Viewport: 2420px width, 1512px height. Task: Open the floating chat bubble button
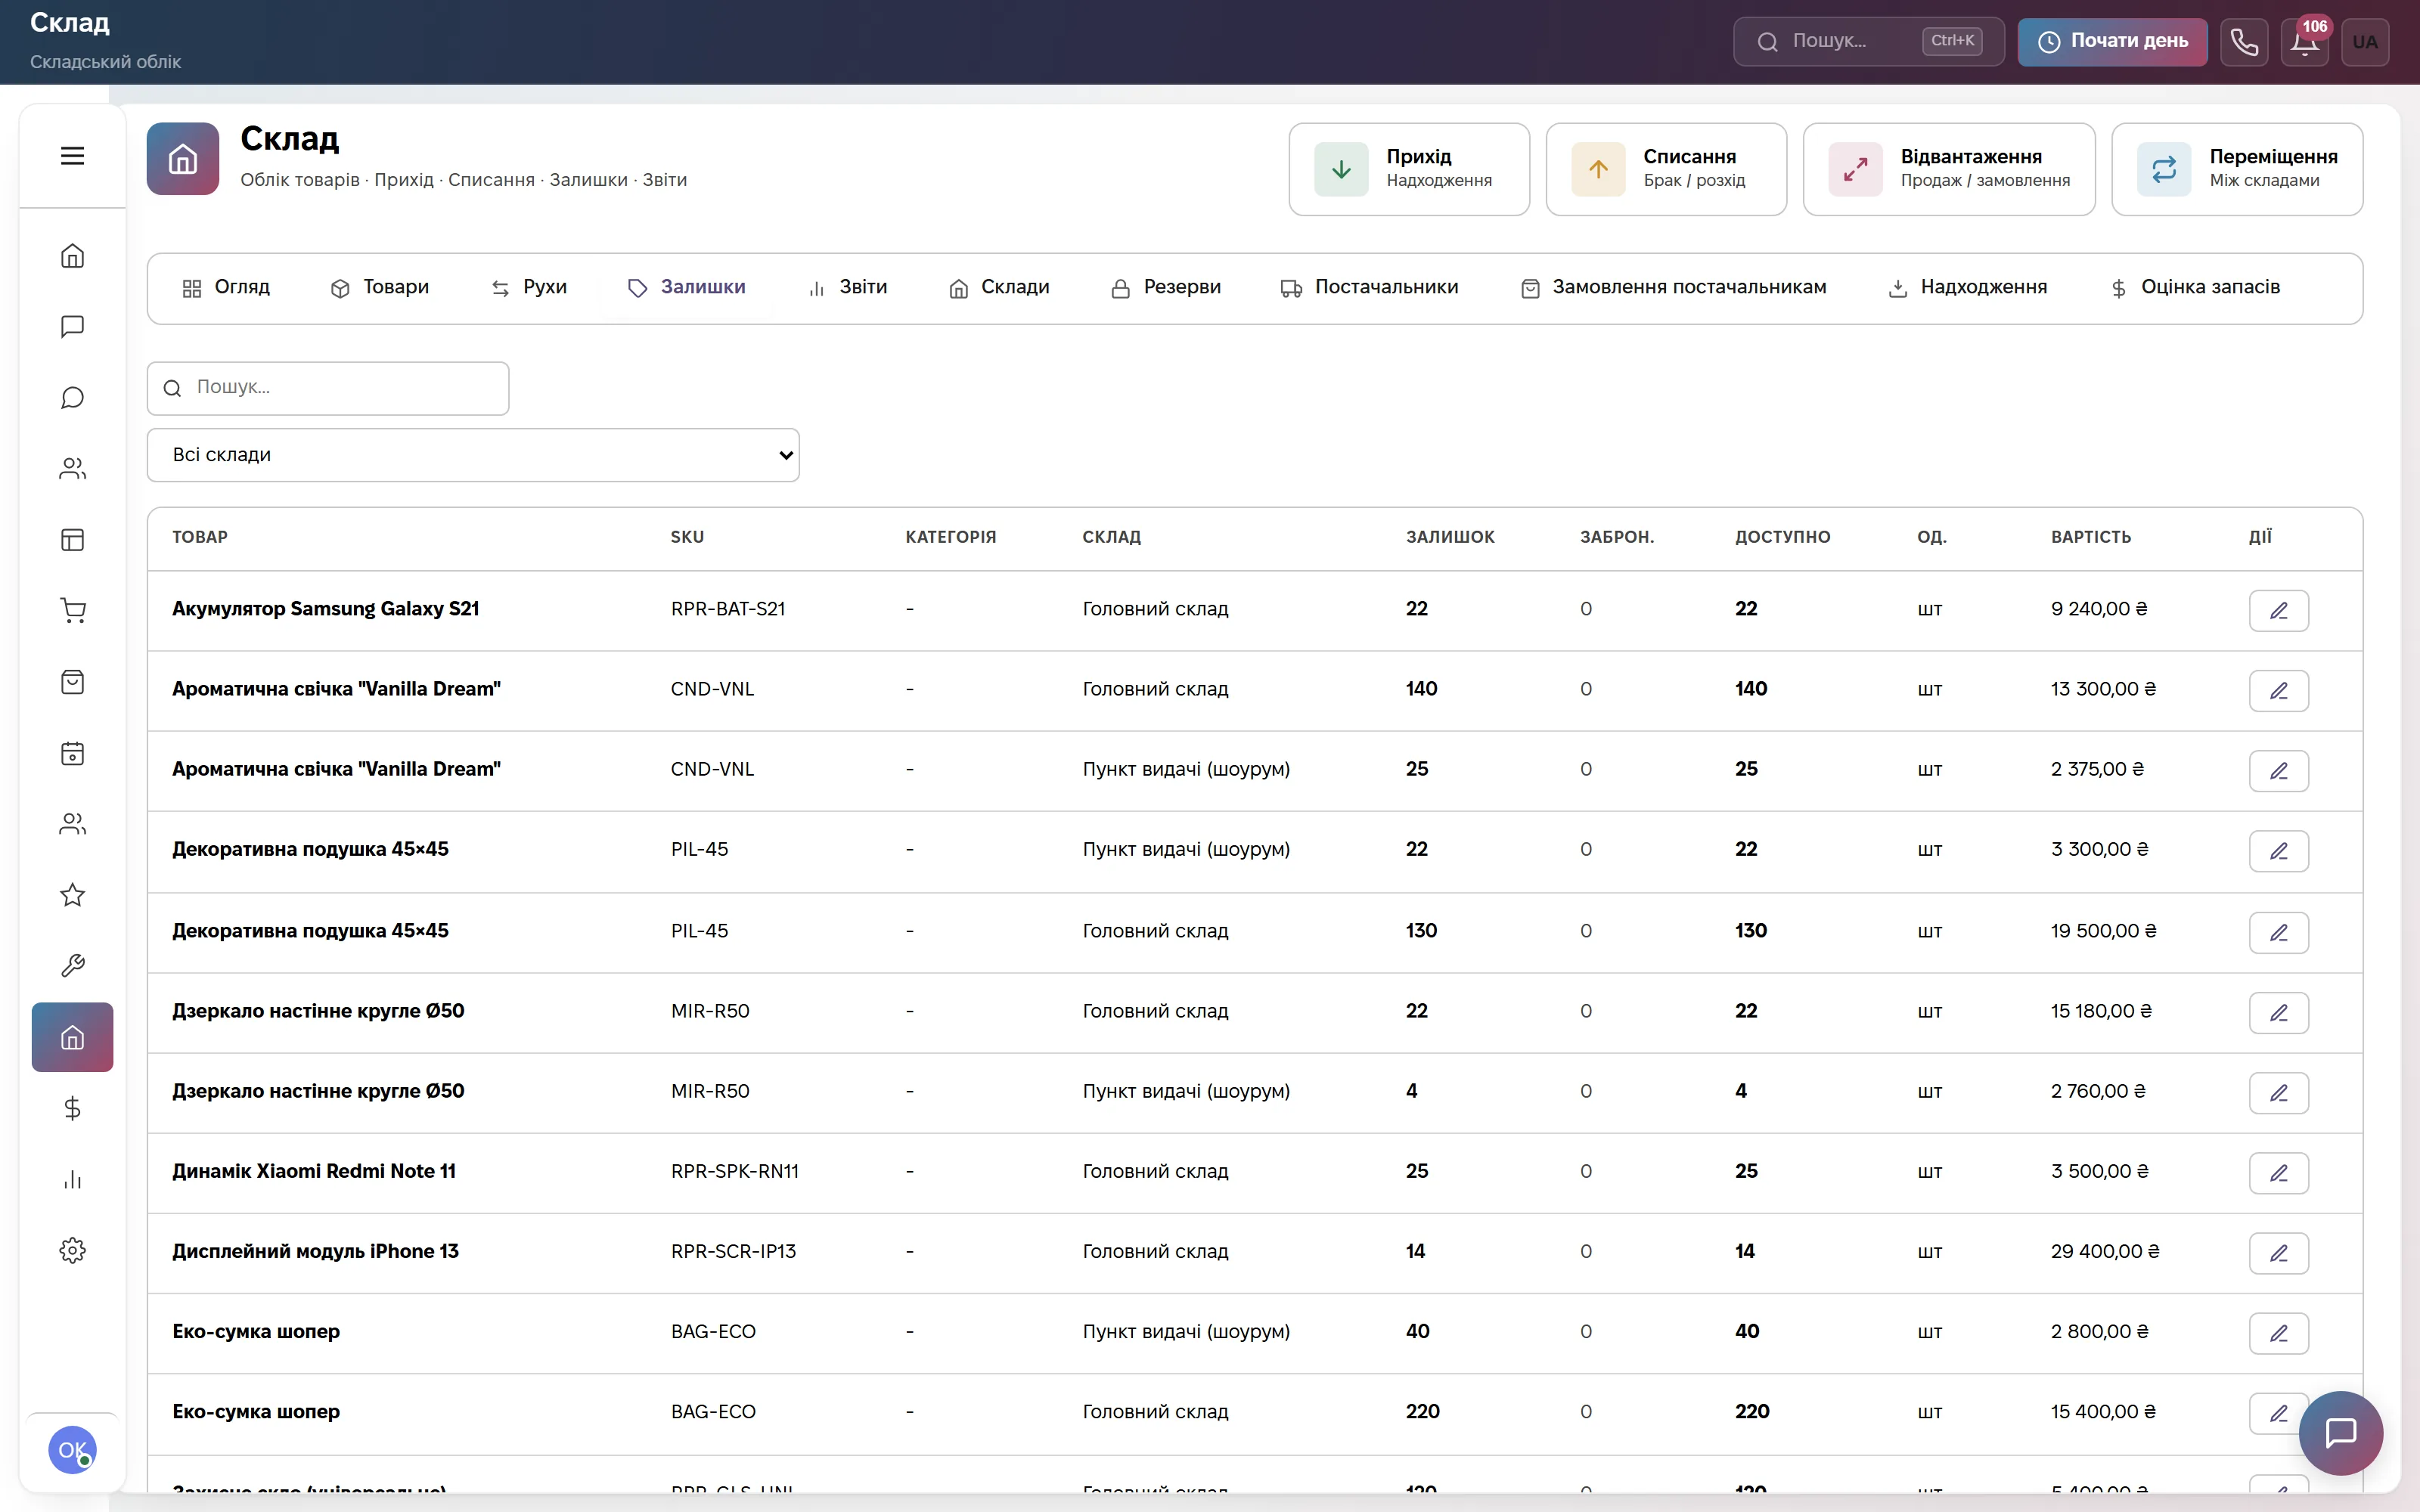(x=2341, y=1433)
